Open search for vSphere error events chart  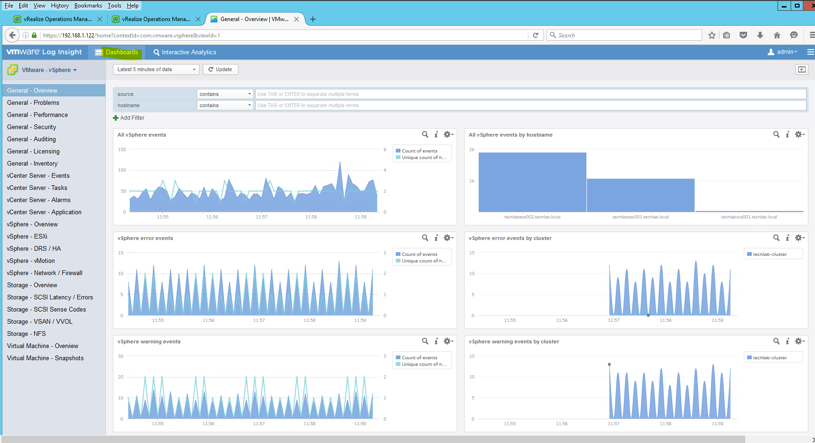point(425,238)
